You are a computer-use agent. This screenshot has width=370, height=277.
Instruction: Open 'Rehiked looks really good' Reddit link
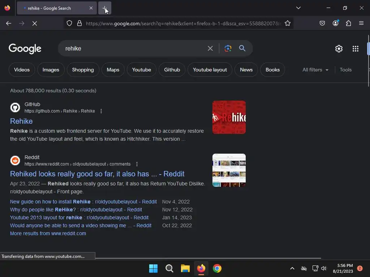click(x=97, y=174)
